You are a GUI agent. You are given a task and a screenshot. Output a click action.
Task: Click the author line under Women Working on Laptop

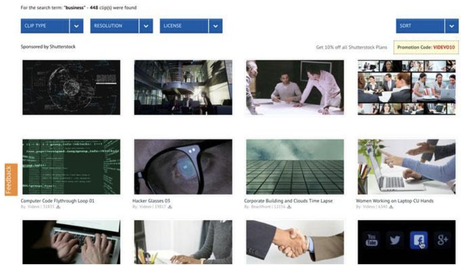(371, 207)
